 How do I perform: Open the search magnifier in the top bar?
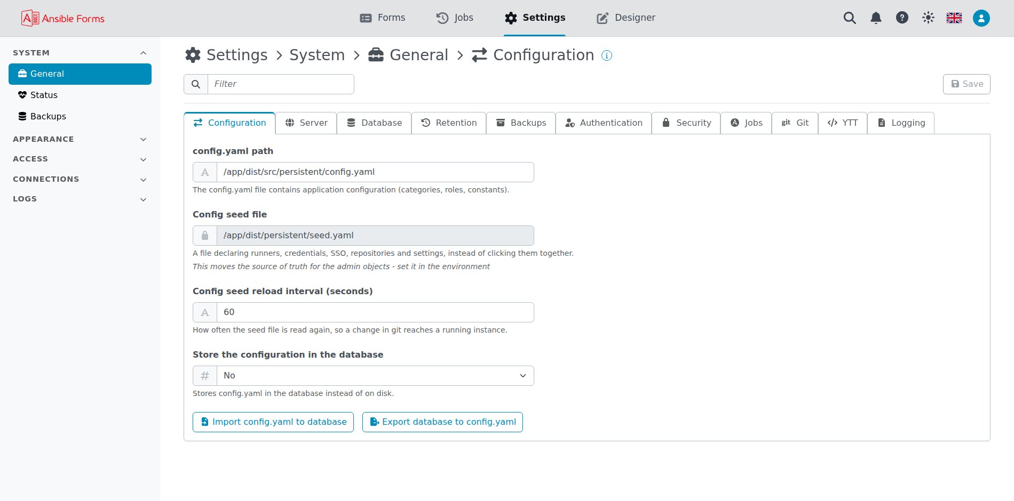(850, 18)
